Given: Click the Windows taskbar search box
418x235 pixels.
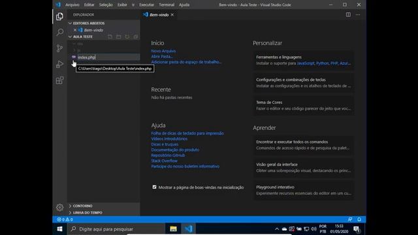Looking at the screenshot, I should pyautogui.click(x=116, y=229).
